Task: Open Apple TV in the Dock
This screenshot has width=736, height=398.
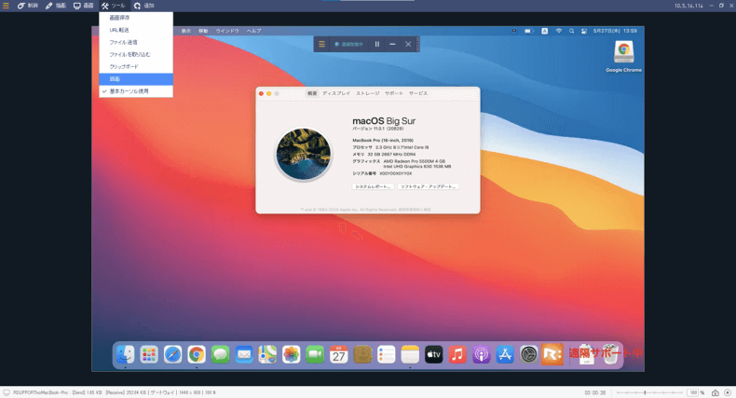Action: [x=434, y=355]
